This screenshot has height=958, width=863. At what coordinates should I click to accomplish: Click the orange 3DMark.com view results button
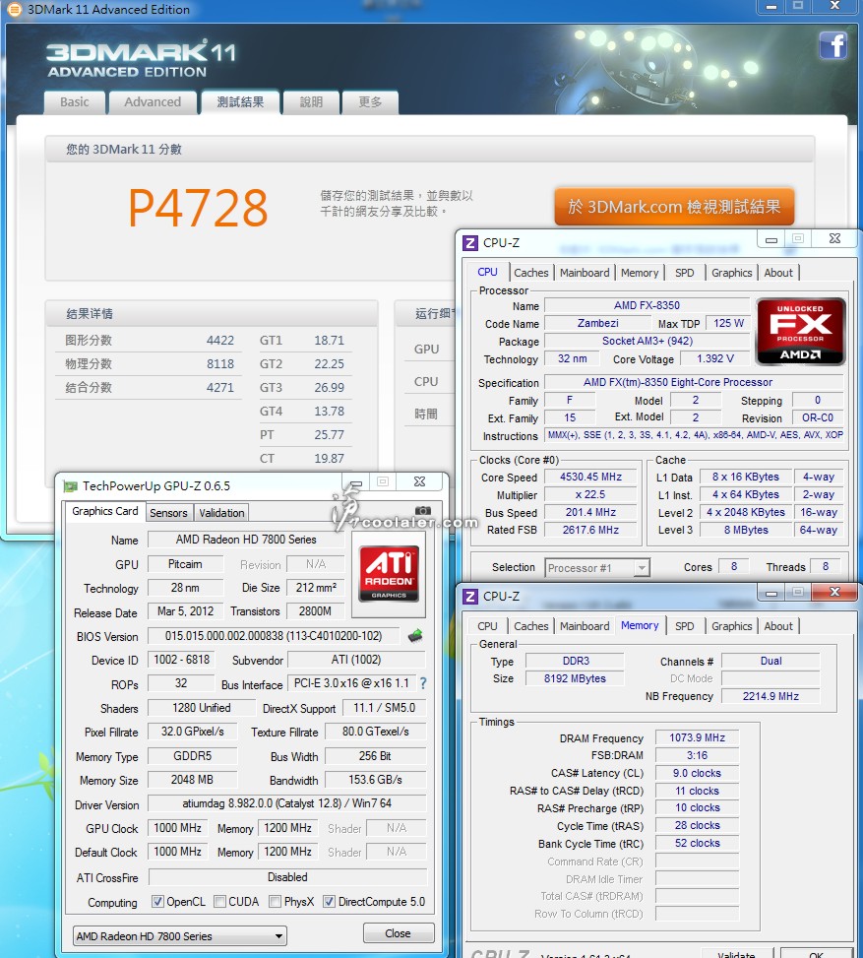674,207
